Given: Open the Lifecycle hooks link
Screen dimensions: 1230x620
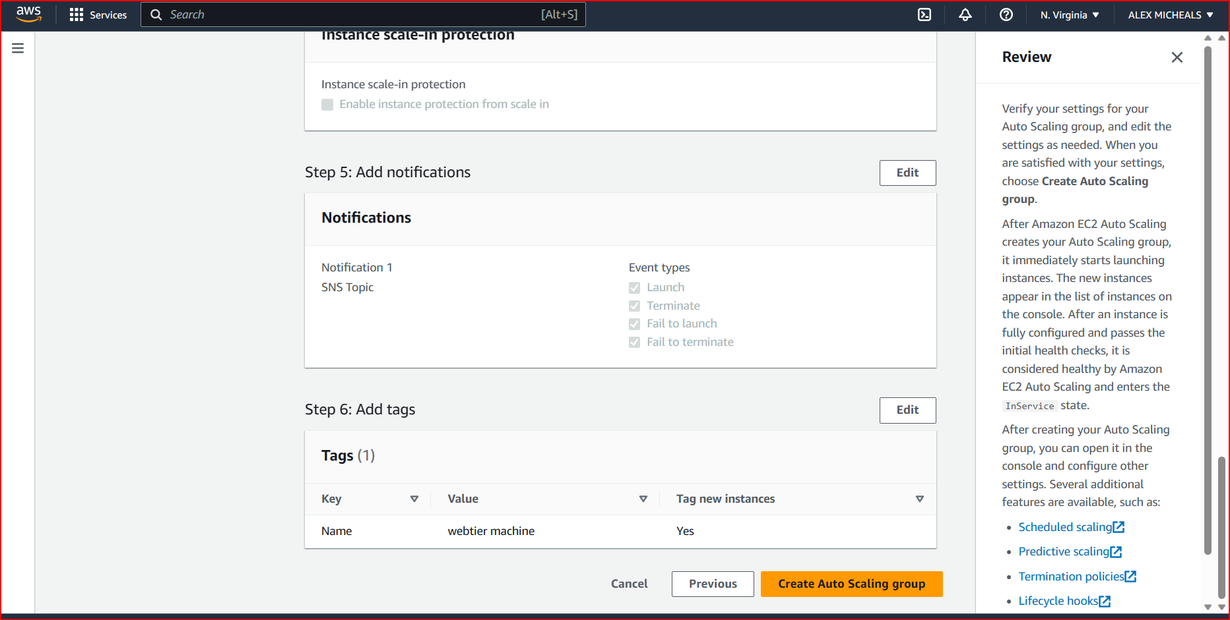Looking at the screenshot, I should coord(1059,600).
